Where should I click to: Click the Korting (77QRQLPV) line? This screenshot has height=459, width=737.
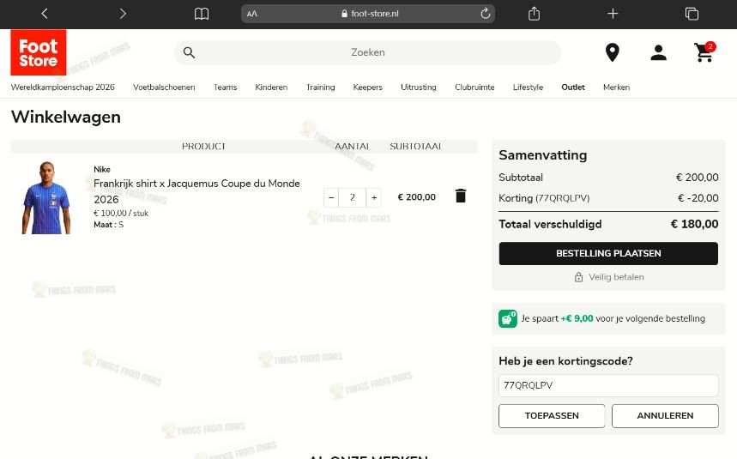[x=608, y=198]
